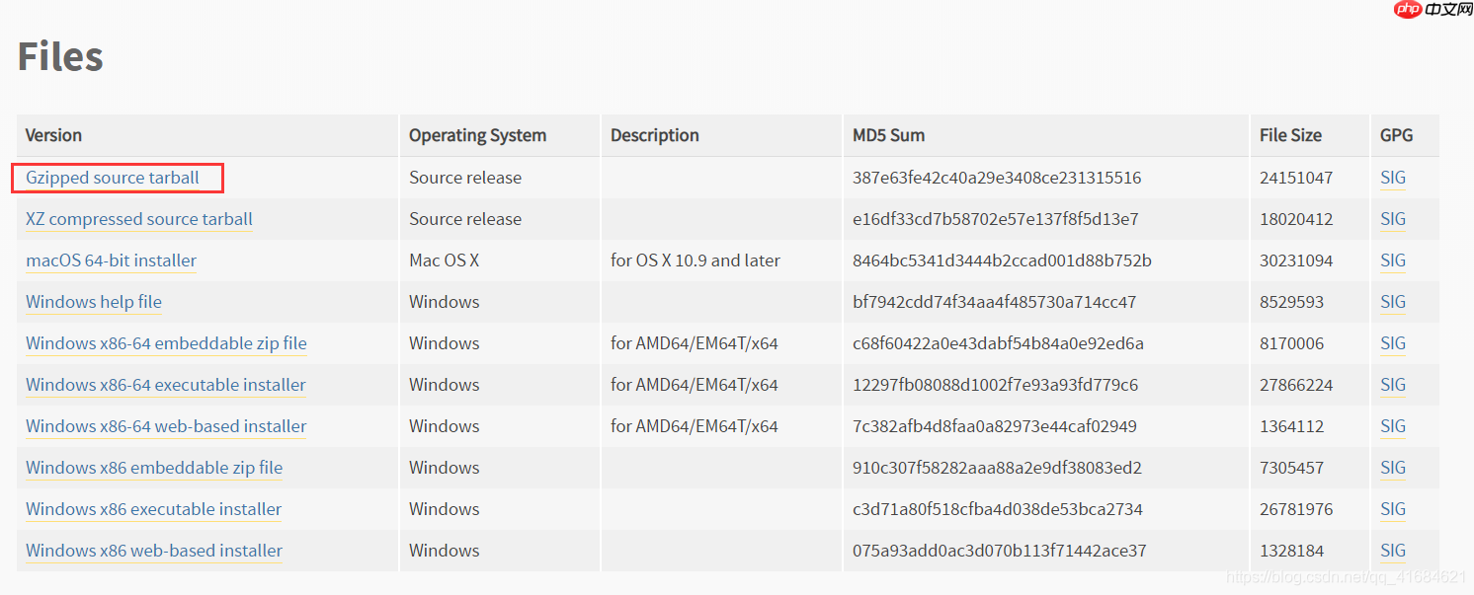Click the File Size column header
1474x595 pixels.
(1290, 135)
